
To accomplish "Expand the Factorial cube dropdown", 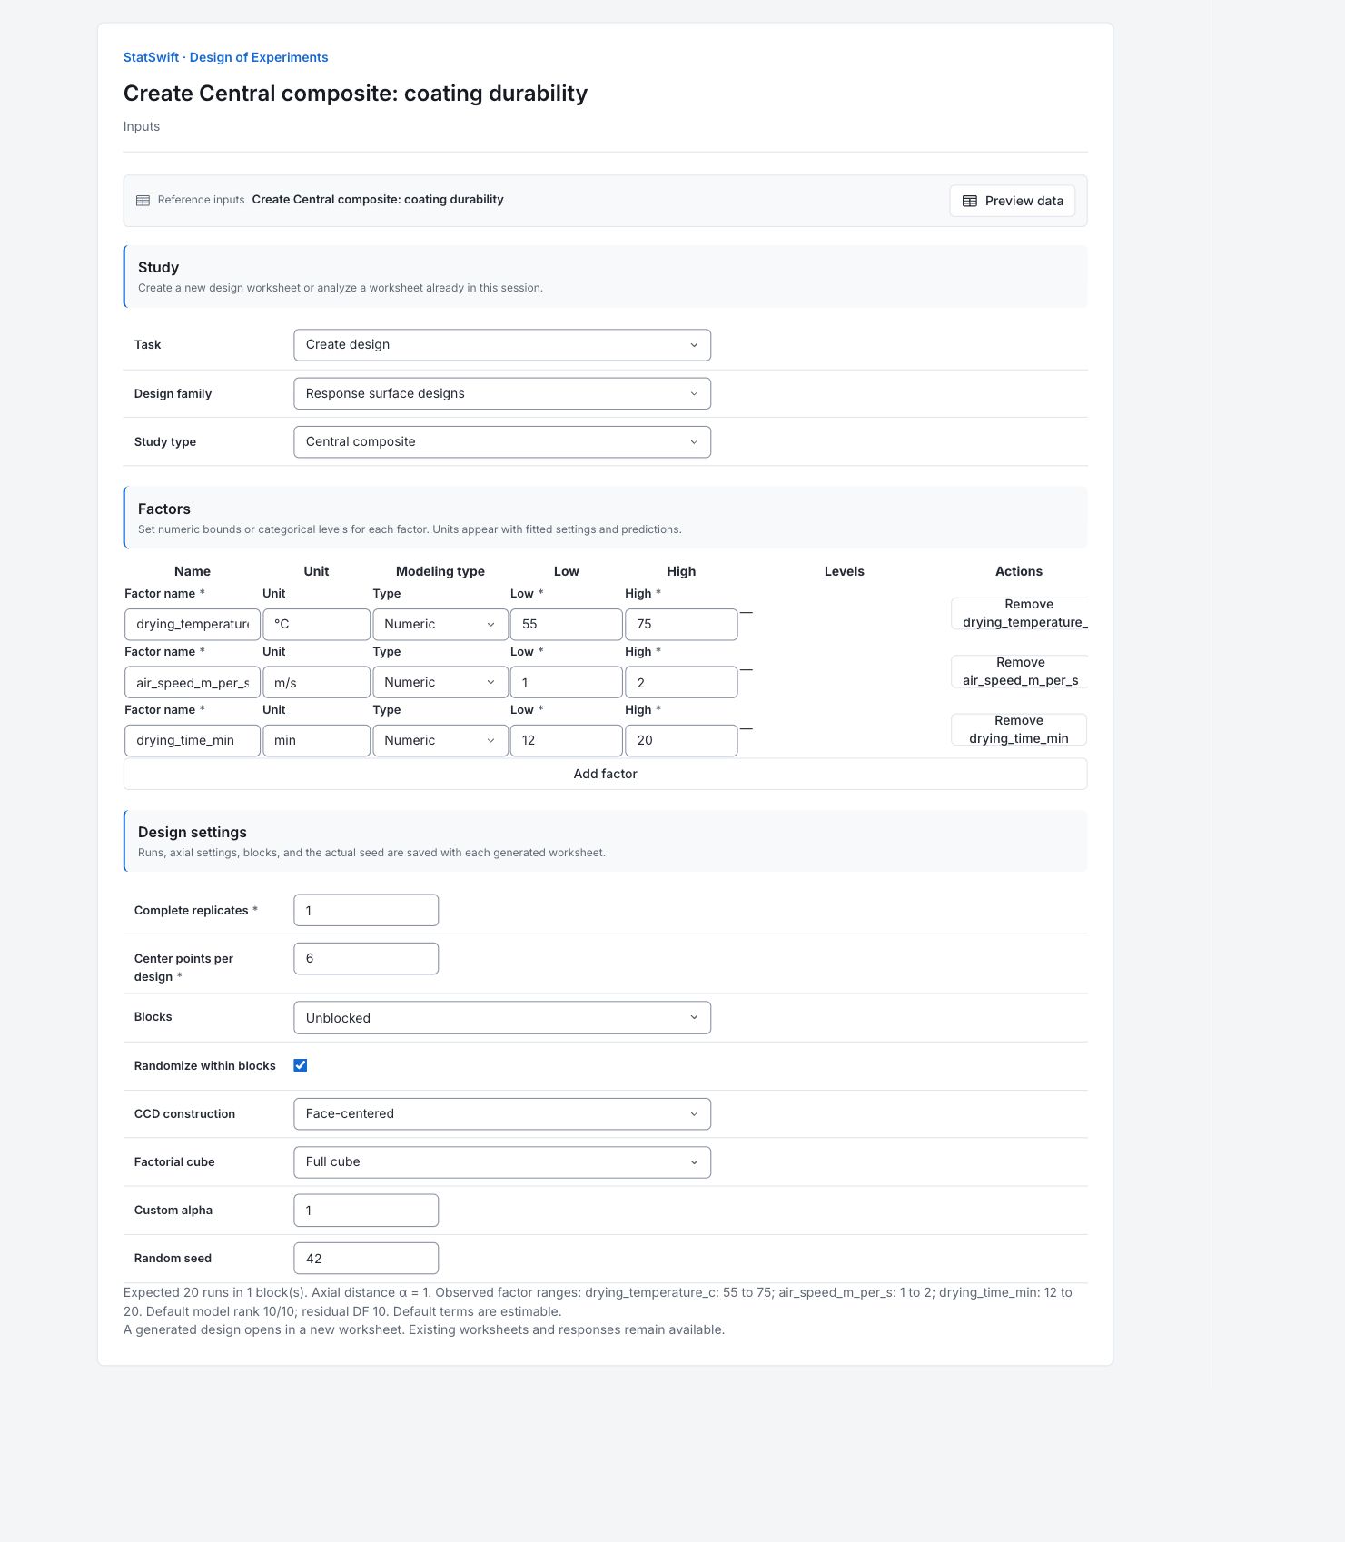I will [x=502, y=1162].
